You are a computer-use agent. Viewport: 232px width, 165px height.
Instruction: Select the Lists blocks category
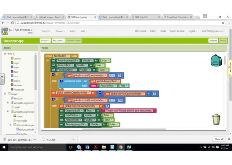[x=14, y=76]
